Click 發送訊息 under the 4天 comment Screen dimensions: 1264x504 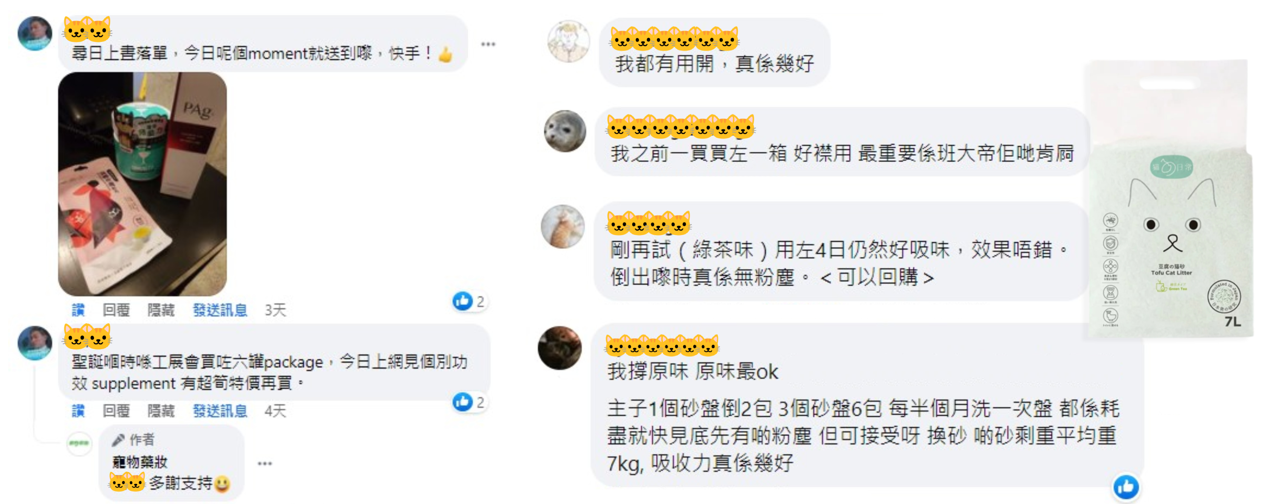220,410
